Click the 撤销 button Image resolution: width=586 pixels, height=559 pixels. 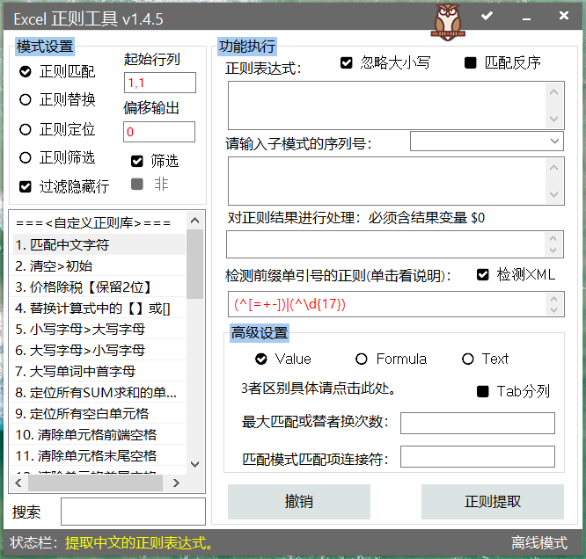click(x=299, y=502)
